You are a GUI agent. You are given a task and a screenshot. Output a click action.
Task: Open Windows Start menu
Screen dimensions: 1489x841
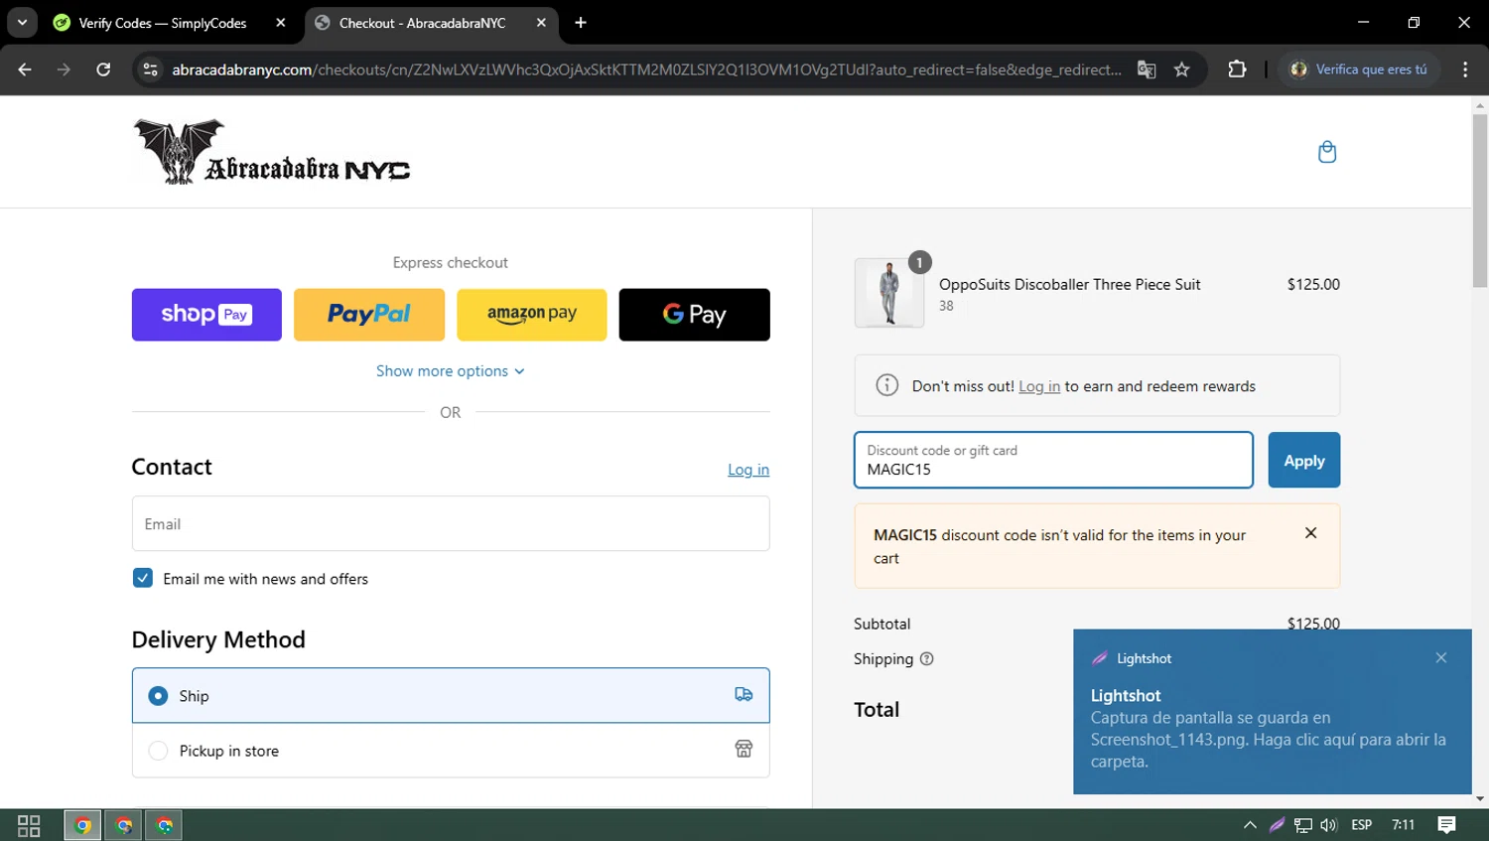coord(29,825)
